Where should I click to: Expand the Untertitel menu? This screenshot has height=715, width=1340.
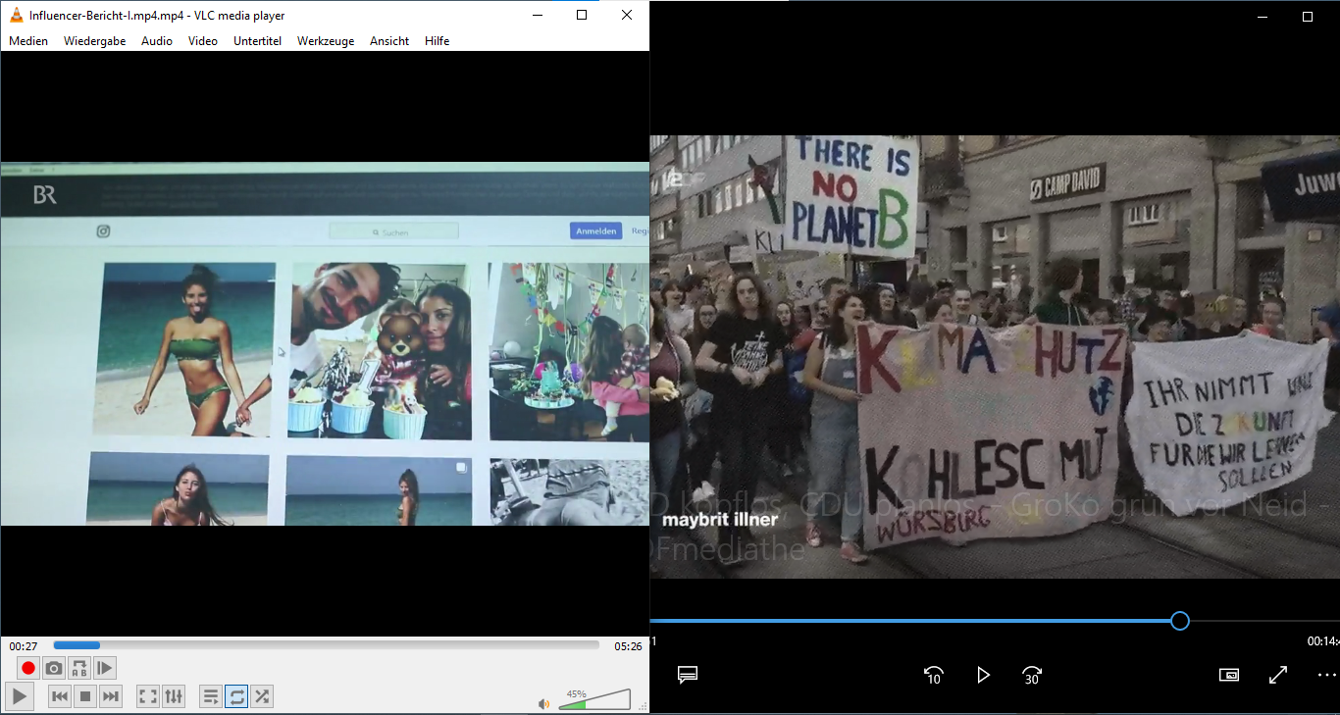[257, 41]
